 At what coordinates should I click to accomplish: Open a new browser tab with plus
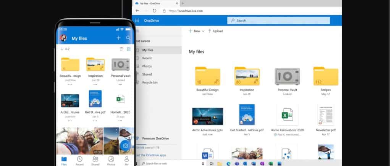coord(183,3)
